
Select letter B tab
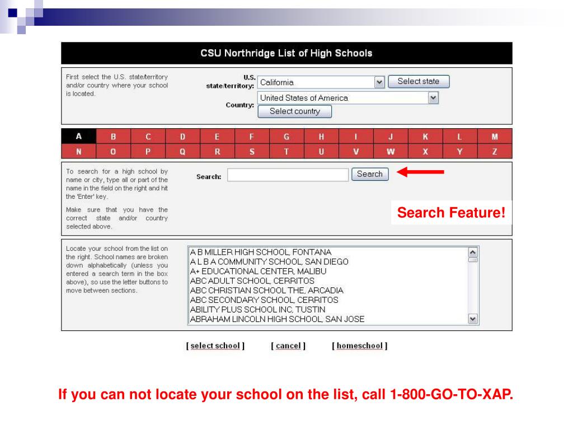[x=113, y=137]
